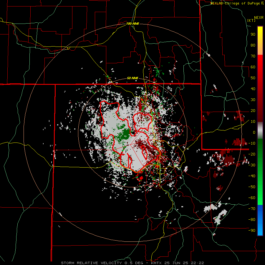
Task: Select the -10 scale value
Action: 252,143
